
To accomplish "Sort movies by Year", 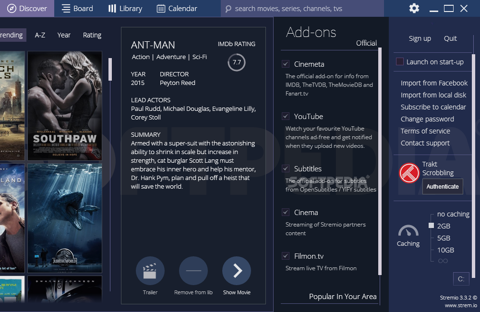I will [64, 35].
